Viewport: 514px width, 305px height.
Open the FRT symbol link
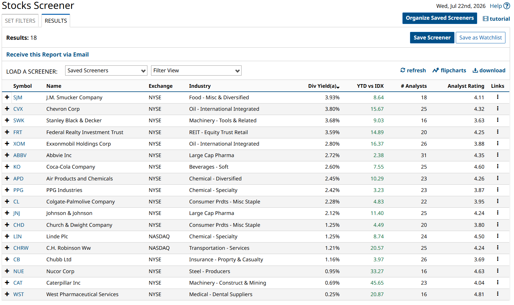[x=17, y=132]
